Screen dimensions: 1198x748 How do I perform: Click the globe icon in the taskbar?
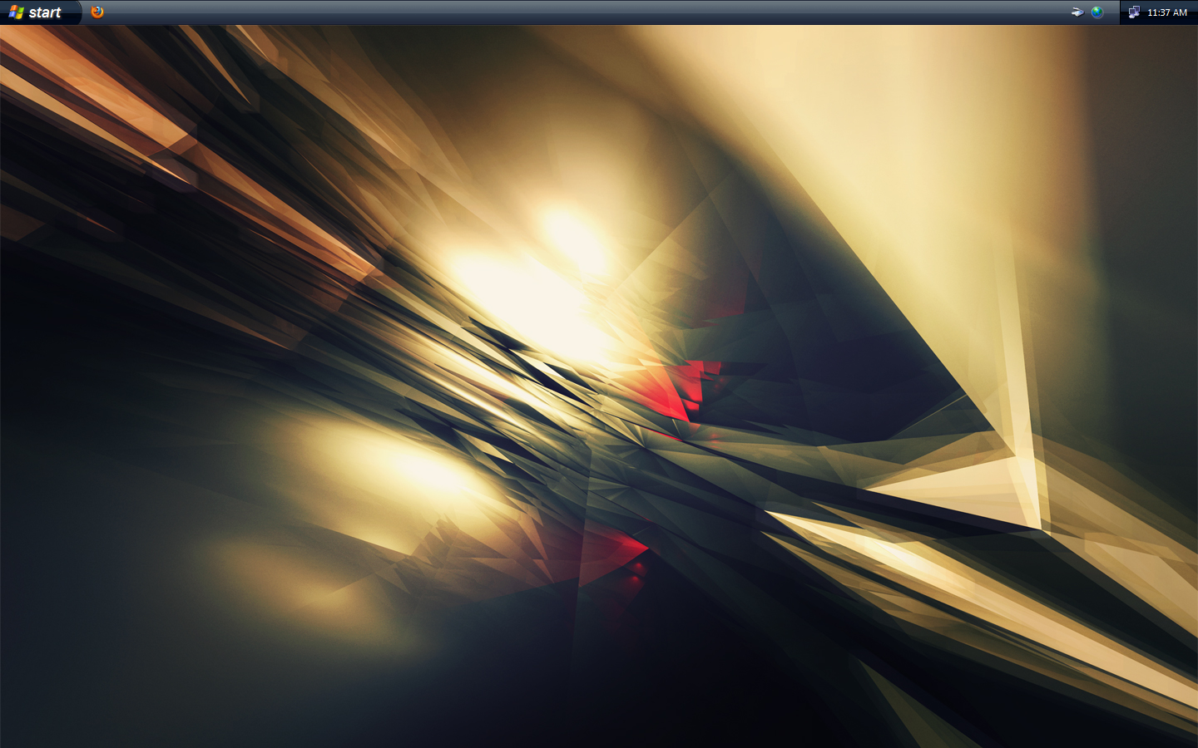coord(1097,12)
